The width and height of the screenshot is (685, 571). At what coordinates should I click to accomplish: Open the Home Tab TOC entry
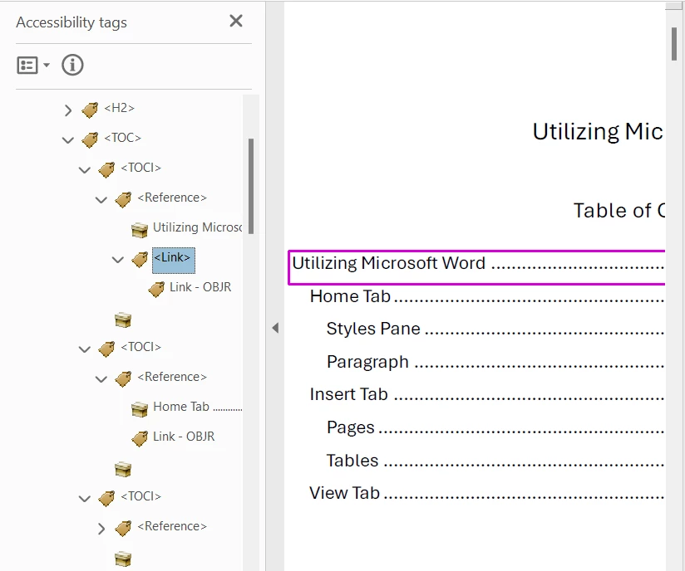click(x=486, y=296)
